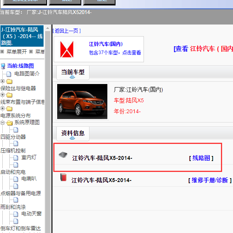Click the menu icon before 菜单展开
233x233 pixels.
point(2,52)
